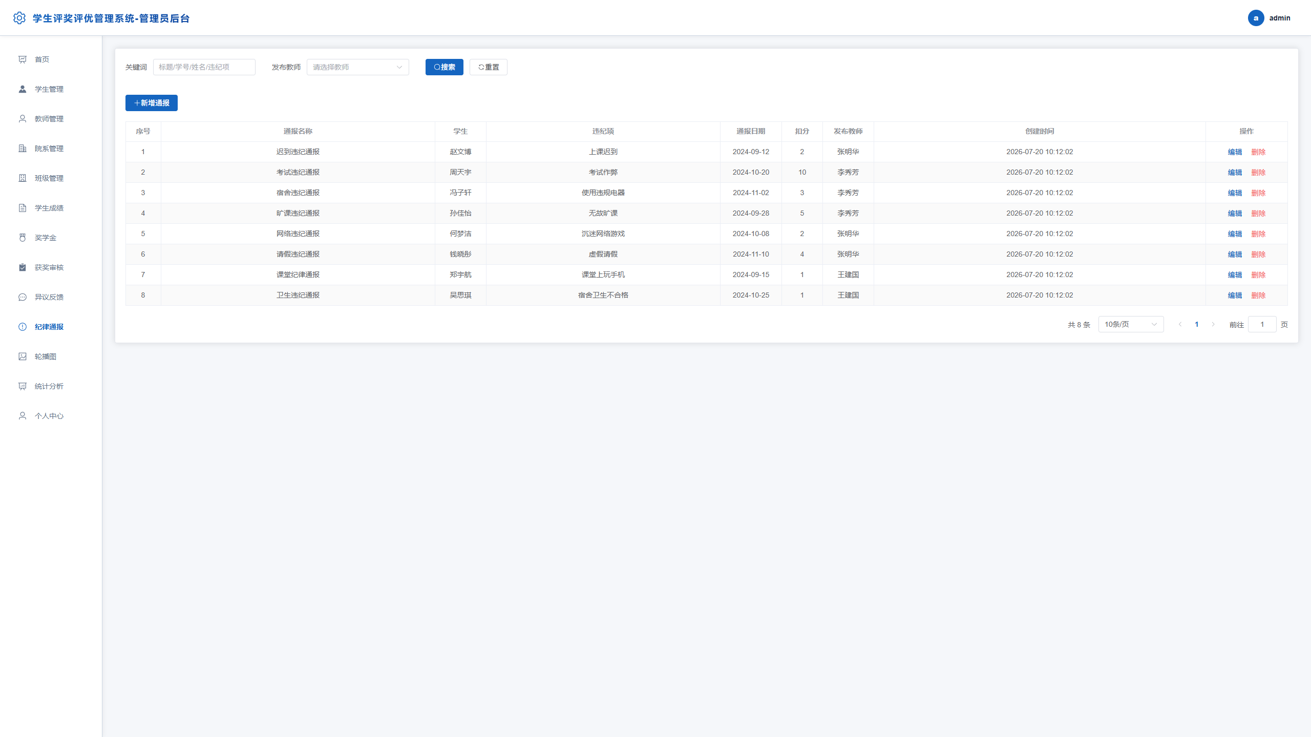Viewport: 1311px width, 737px height.
Task: Click the 获奖审核 clipboard icon
Action: pyautogui.click(x=23, y=267)
